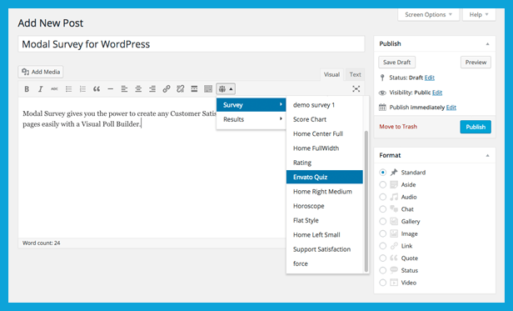This screenshot has width=513, height=311.
Task: Select the Quote post format radio
Action: pyautogui.click(x=382, y=258)
